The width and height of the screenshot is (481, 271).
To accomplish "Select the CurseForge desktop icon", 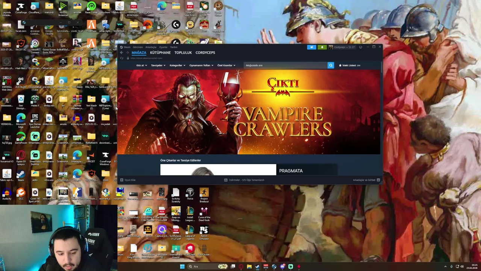I will [x=21, y=8].
